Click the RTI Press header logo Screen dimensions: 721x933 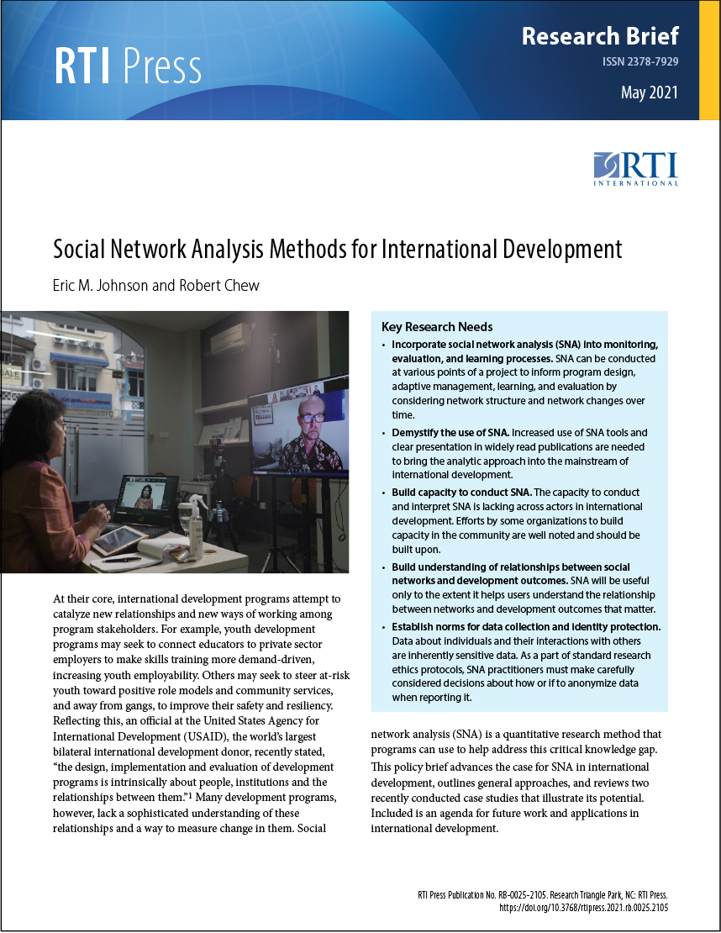[x=128, y=67]
